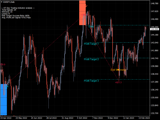Image resolution: width=160 pixels, height=120 pixels.
Task: Click the 146.480 price scale value
Action: pyautogui.click(x=154, y=19)
